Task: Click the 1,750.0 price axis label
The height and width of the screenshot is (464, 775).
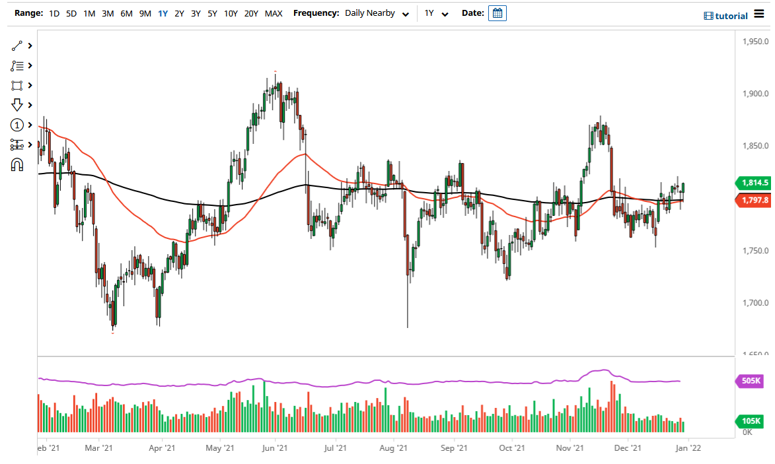Action: point(756,251)
